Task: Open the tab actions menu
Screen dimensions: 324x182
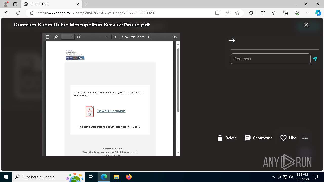Action: tap(15, 4)
